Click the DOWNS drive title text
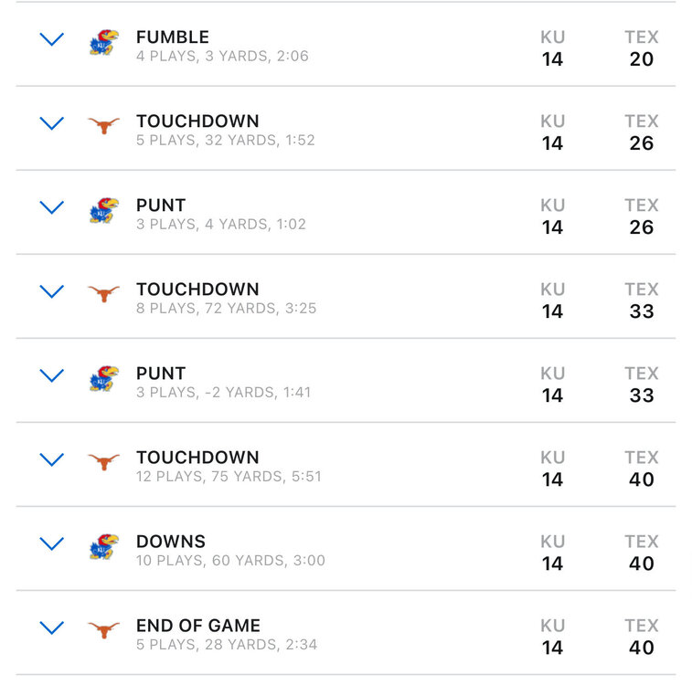 click(x=171, y=542)
